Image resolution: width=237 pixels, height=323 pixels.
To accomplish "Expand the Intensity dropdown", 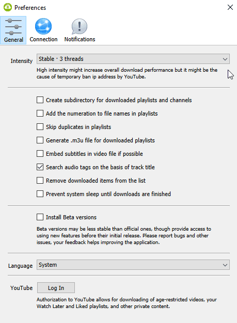I will pos(133,59).
